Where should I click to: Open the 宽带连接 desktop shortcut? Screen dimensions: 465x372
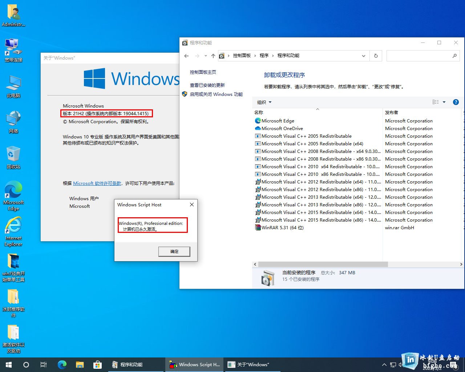13,50
